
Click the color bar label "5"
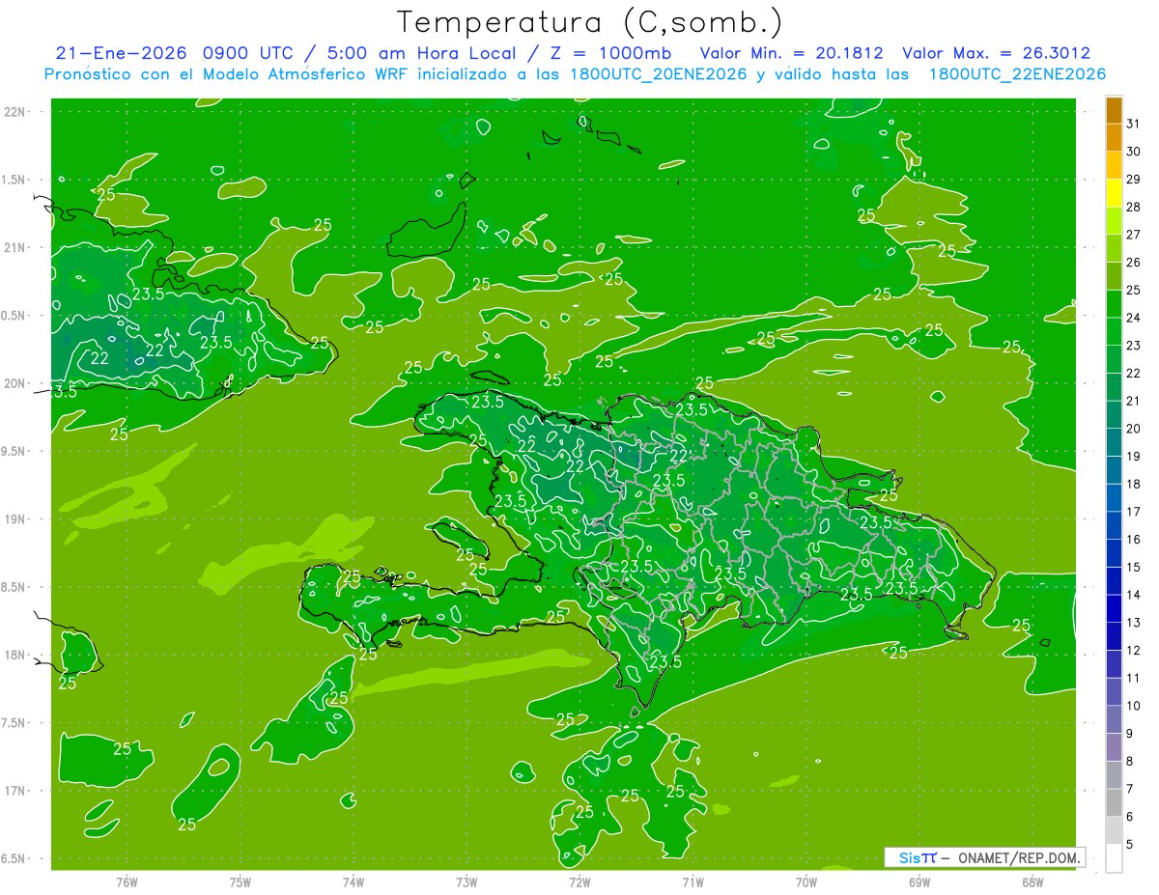tap(1130, 845)
